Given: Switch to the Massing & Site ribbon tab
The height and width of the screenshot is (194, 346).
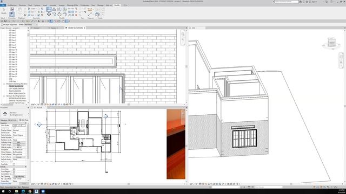Looking at the screenshot, I should [72, 5].
